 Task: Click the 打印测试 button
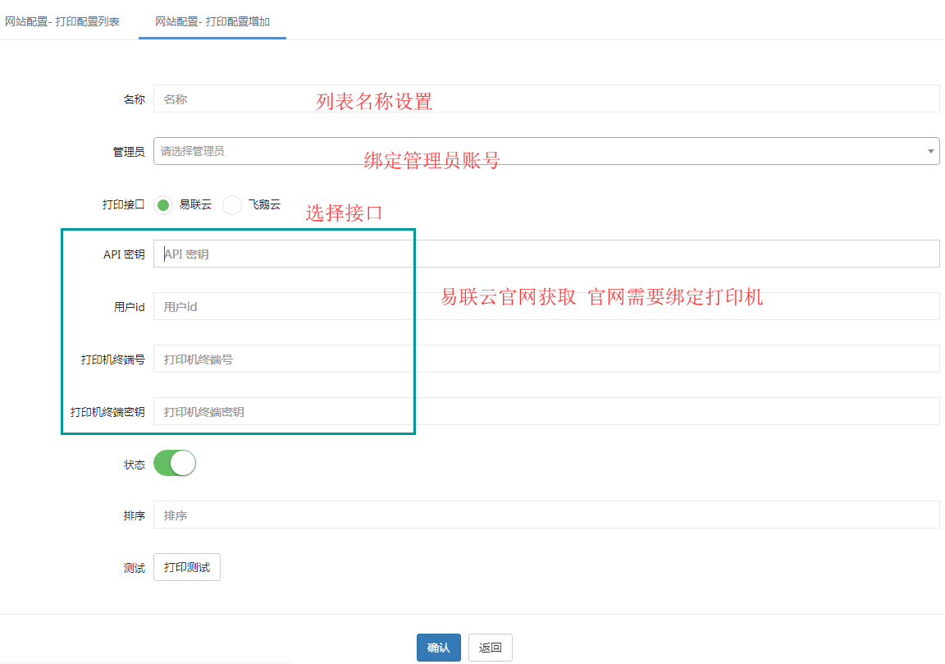[x=187, y=567]
